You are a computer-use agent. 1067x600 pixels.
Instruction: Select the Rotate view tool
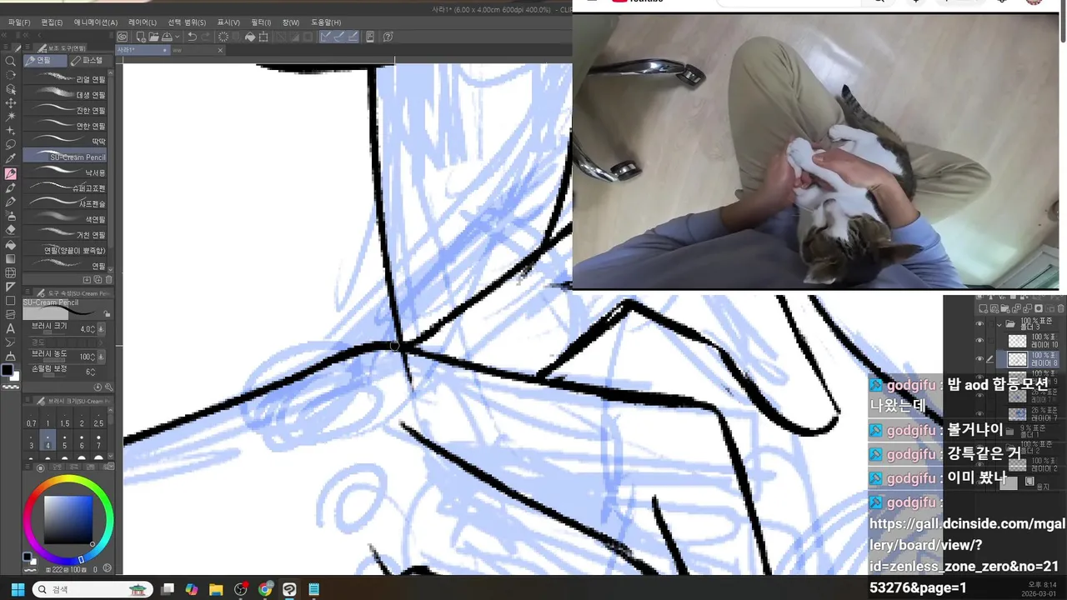coord(11,75)
